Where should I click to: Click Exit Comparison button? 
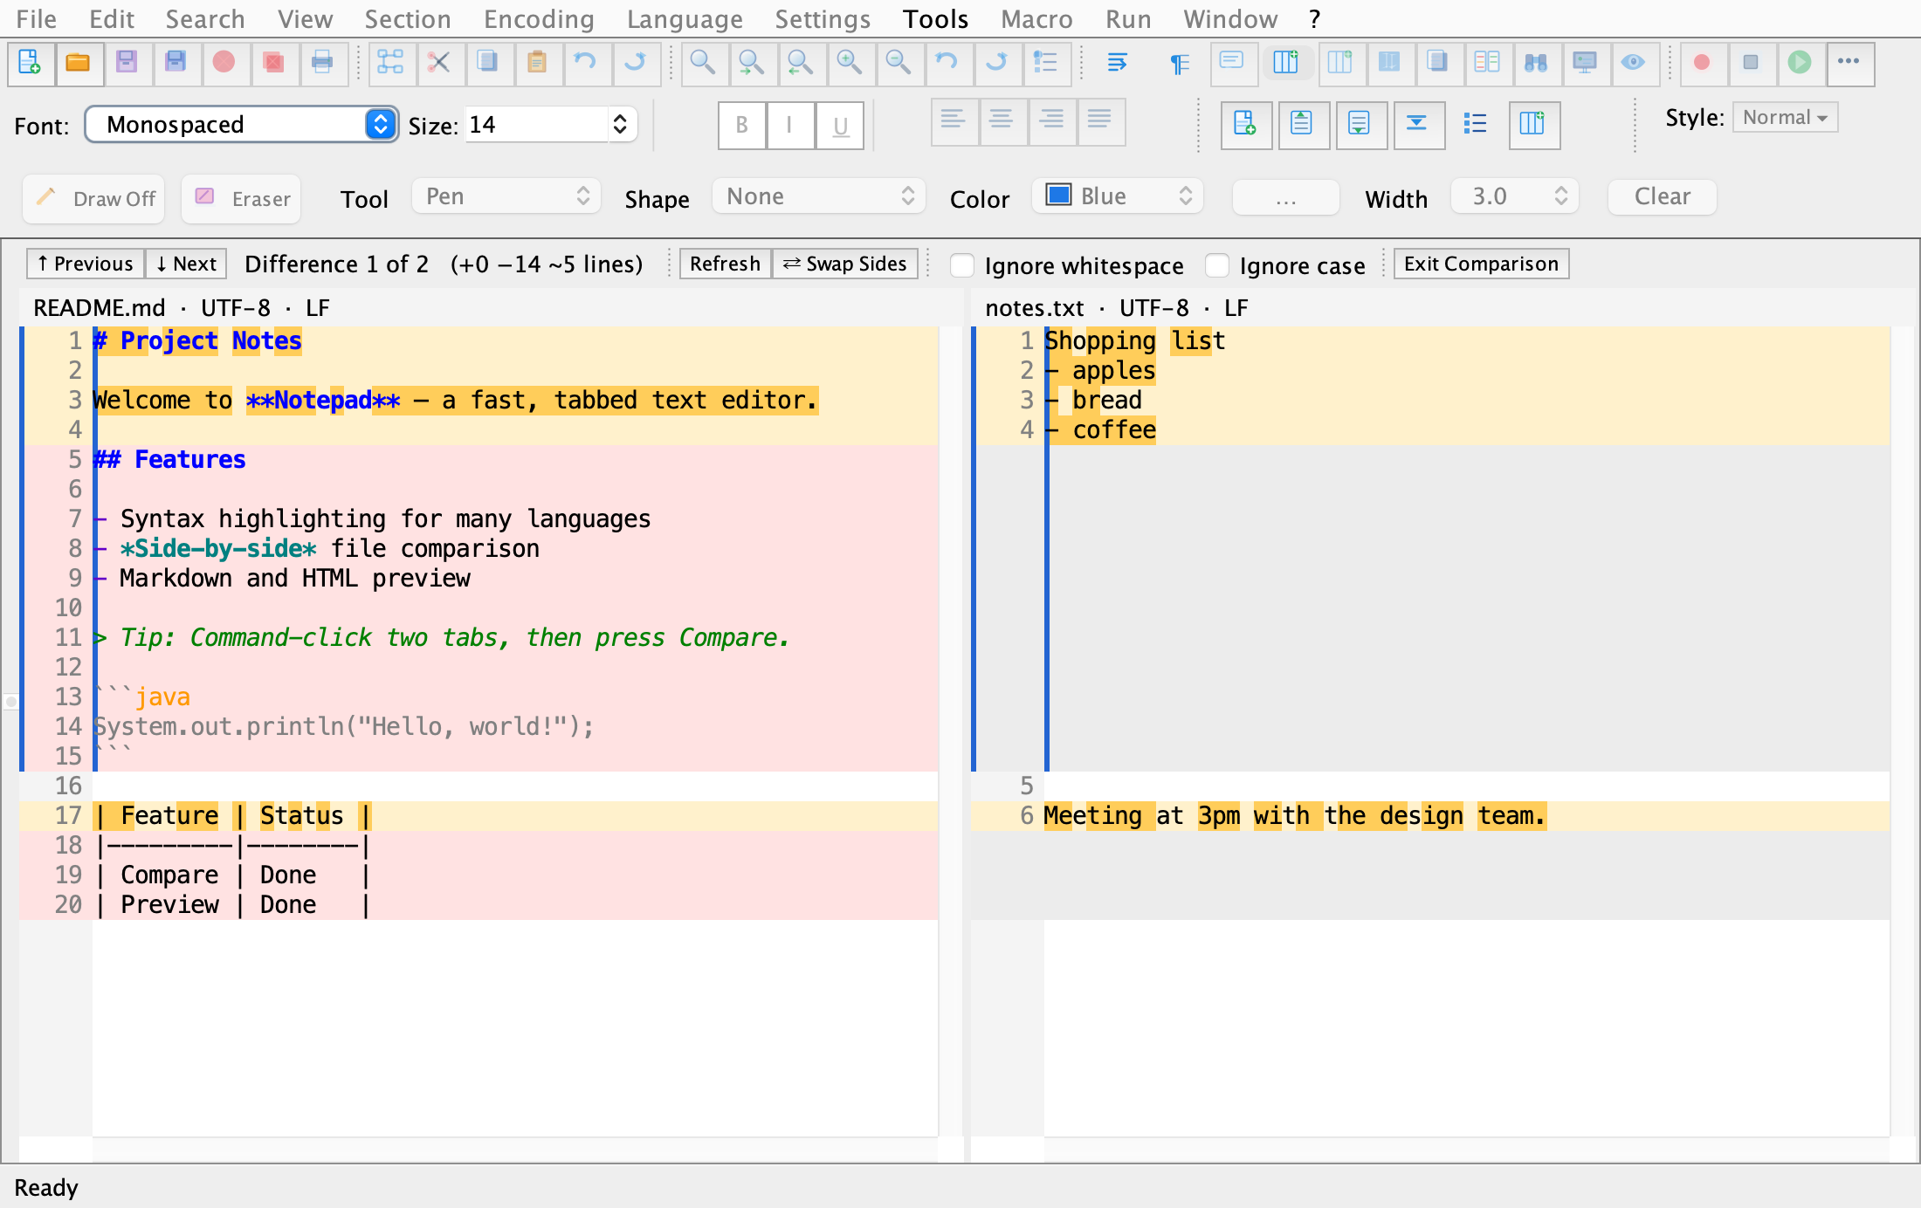1481,264
